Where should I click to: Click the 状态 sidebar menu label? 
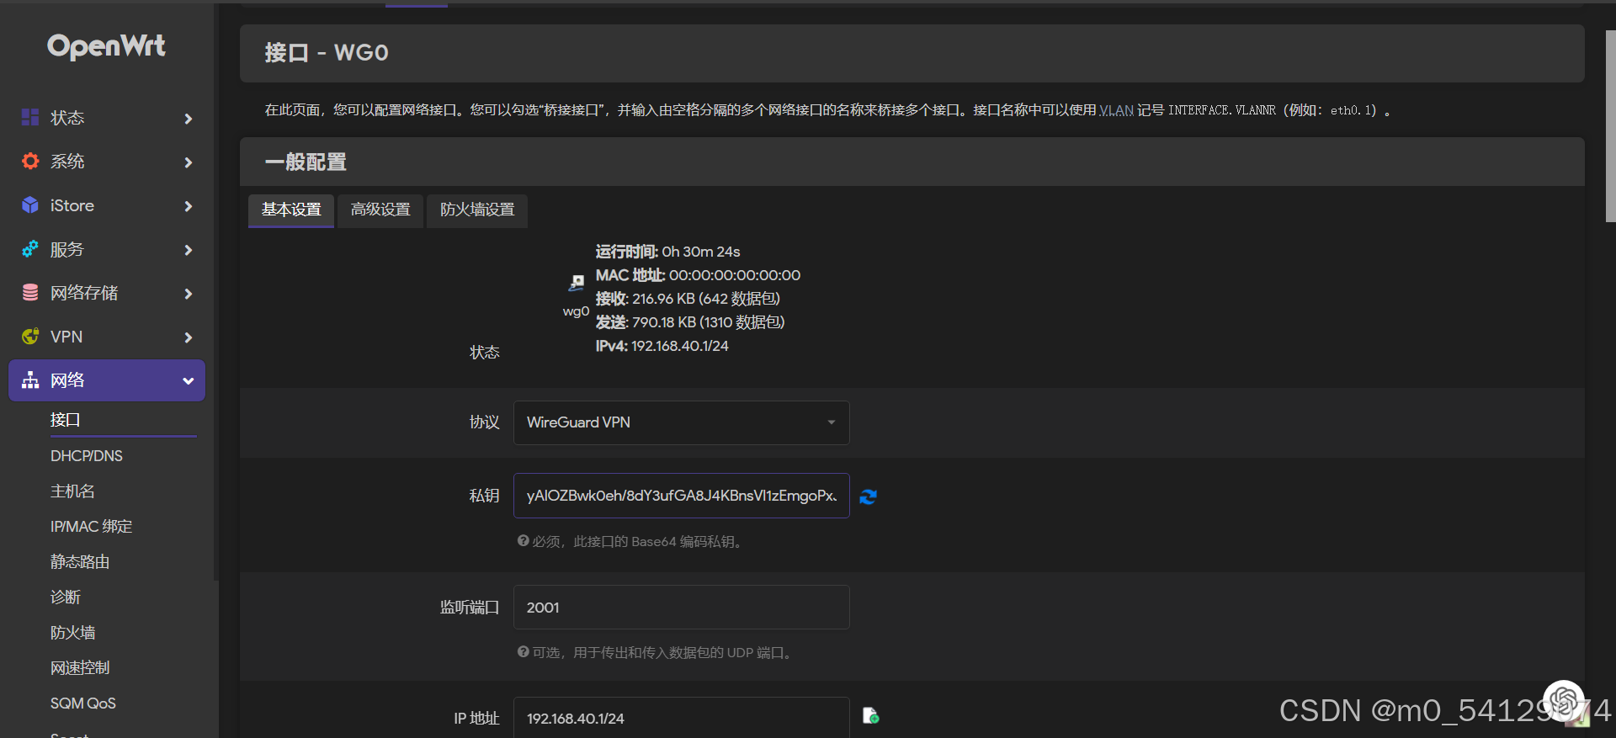click(67, 118)
